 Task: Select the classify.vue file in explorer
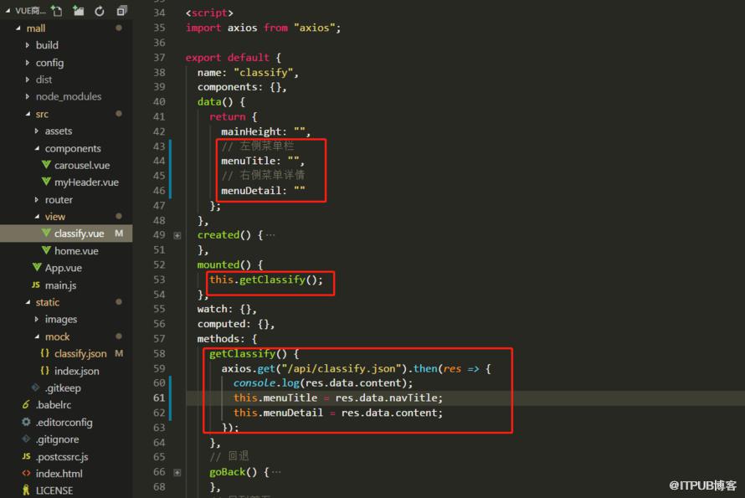pos(66,234)
